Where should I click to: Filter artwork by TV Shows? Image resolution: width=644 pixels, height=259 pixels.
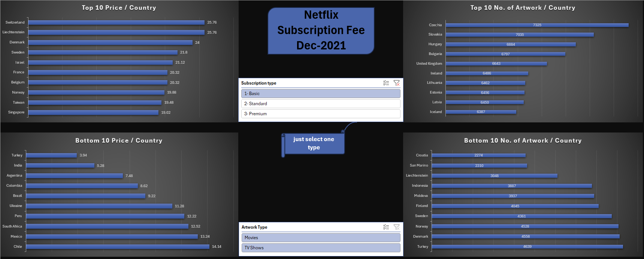coord(320,248)
